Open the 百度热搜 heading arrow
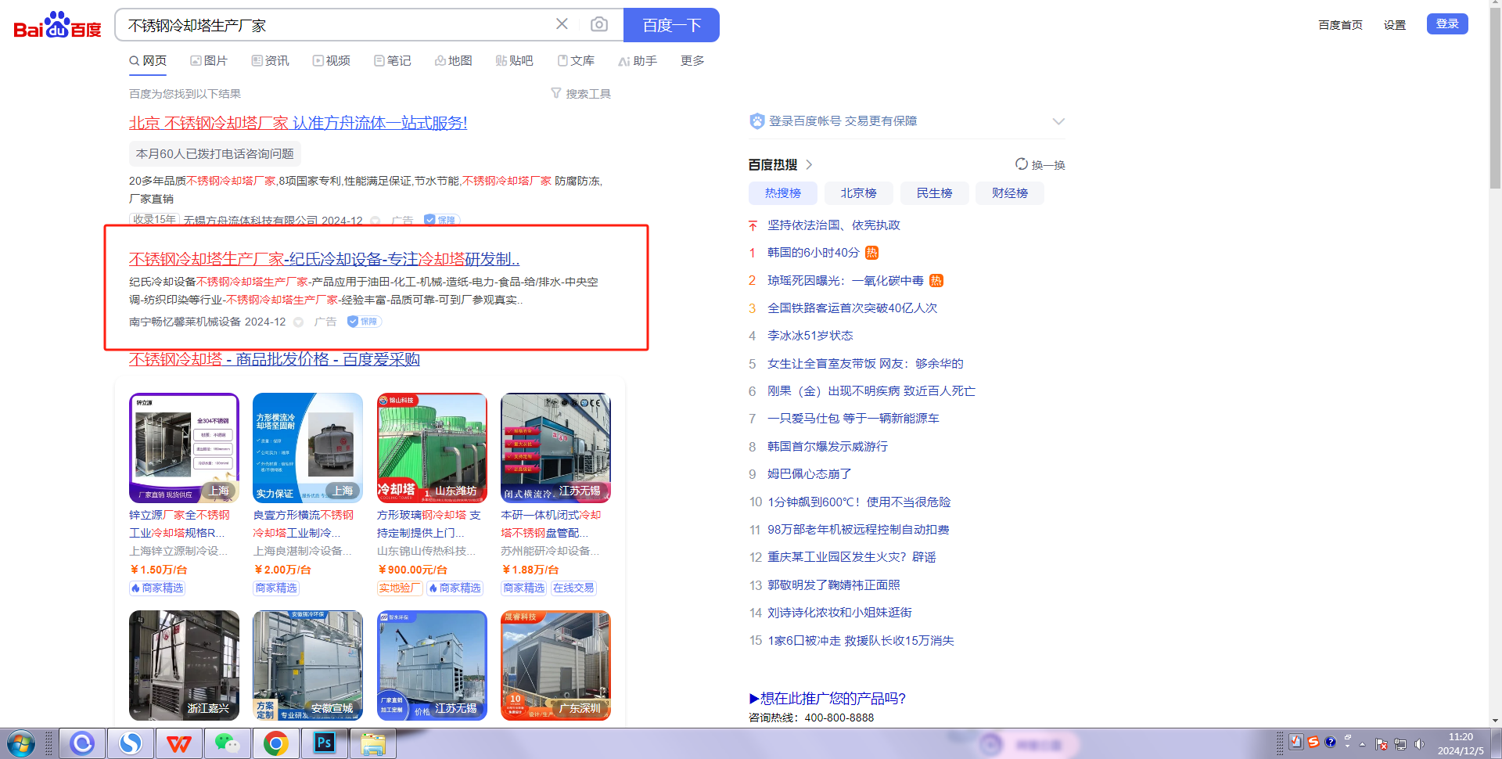This screenshot has width=1502, height=759. [x=809, y=164]
